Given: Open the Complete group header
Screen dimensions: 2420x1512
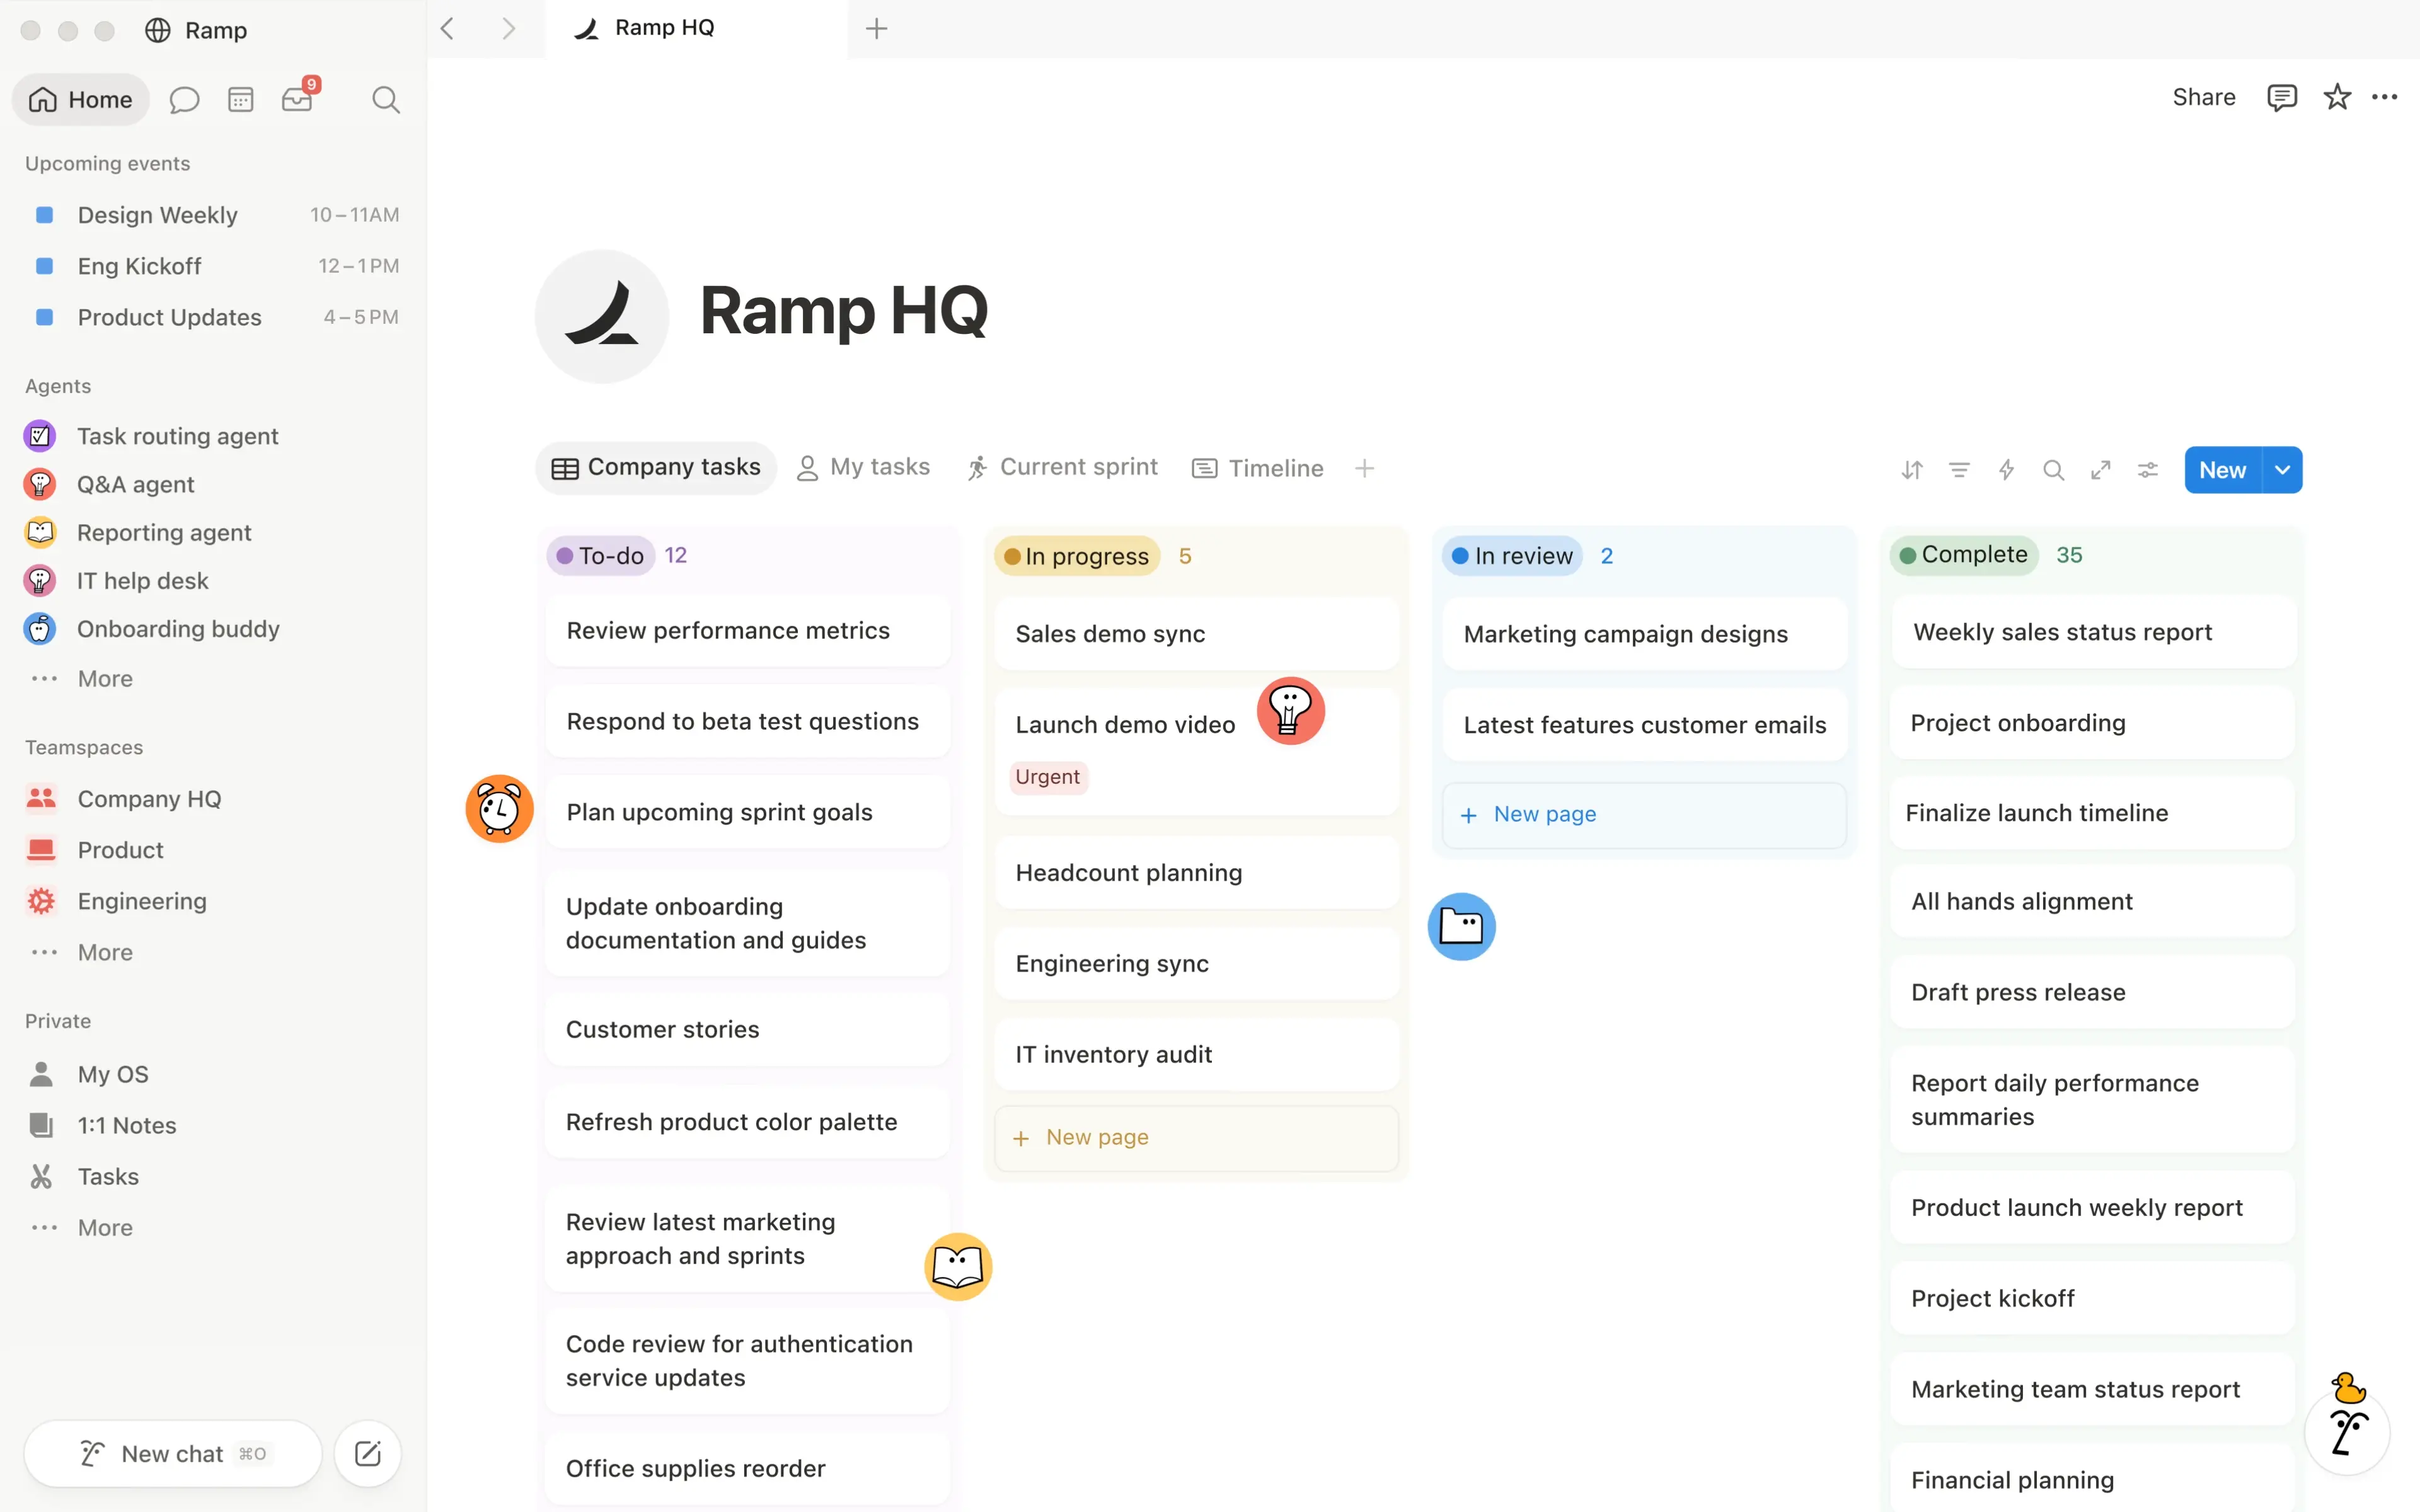Looking at the screenshot, I should click(1964, 554).
